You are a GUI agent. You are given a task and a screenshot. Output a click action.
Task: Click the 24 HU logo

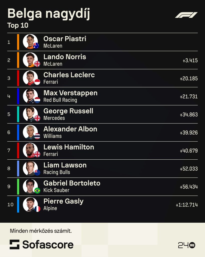pyautogui.click(x=186, y=245)
